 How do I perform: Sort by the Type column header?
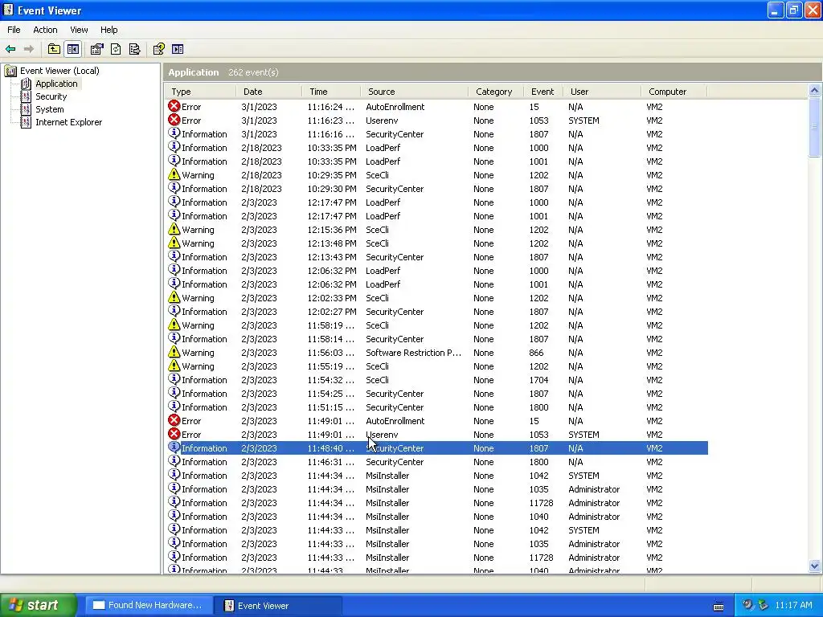(200, 92)
